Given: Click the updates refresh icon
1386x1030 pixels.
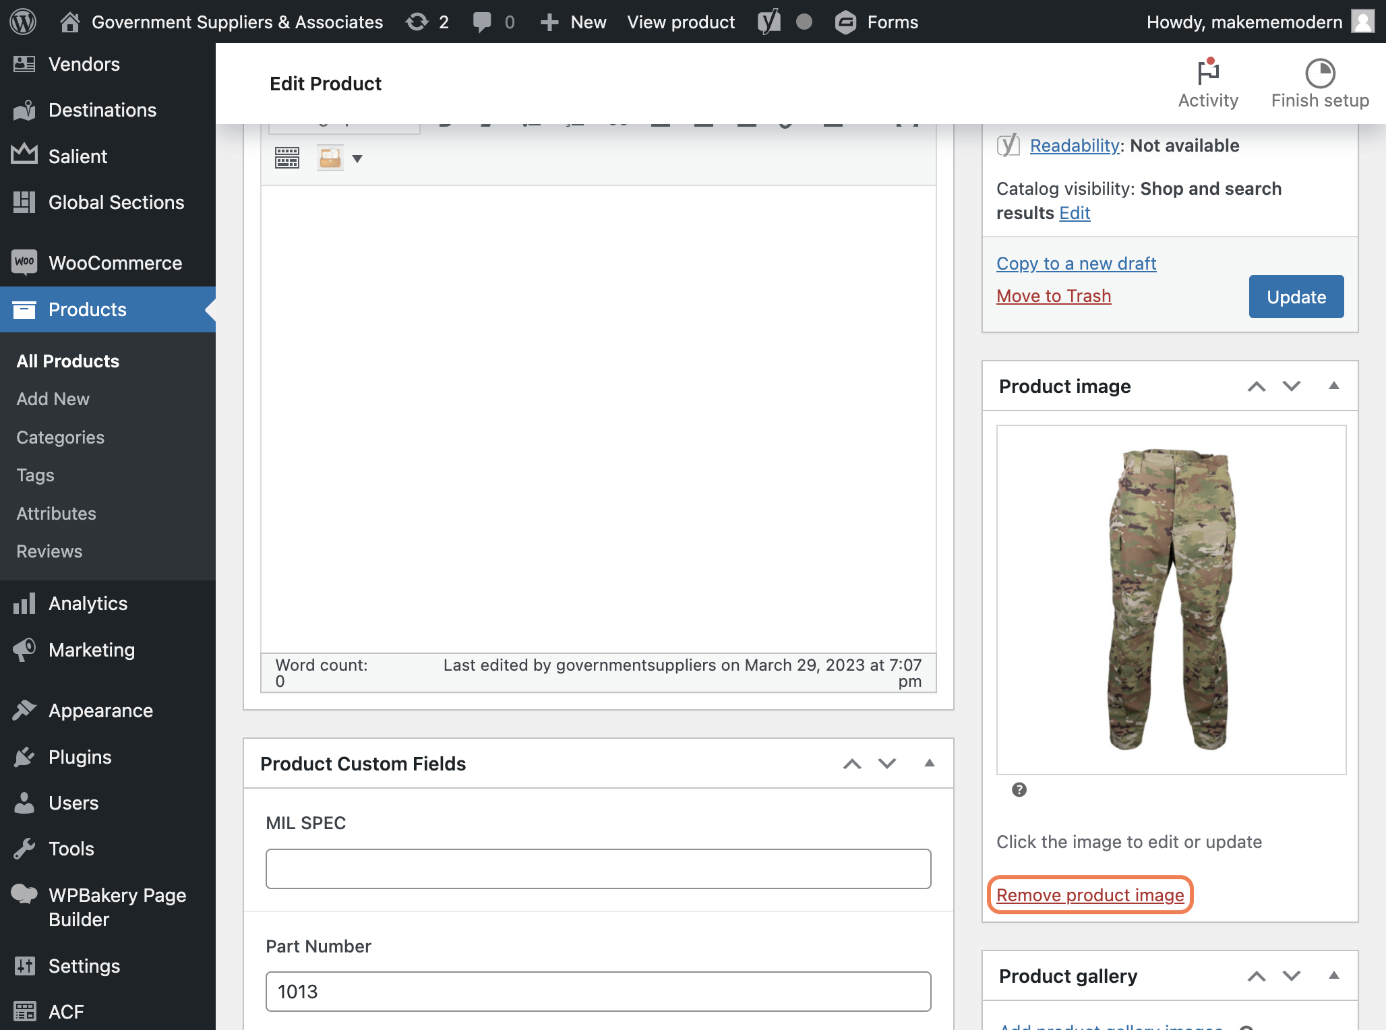Looking at the screenshot, I should pyautogui.click(x=417, y=22).
